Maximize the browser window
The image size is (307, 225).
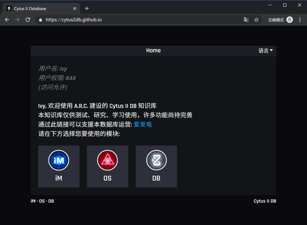[285, 5]
